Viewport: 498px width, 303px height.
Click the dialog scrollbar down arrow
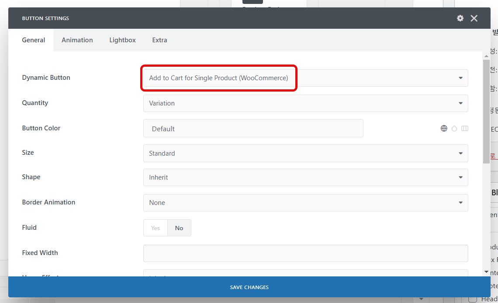(486, 272)
